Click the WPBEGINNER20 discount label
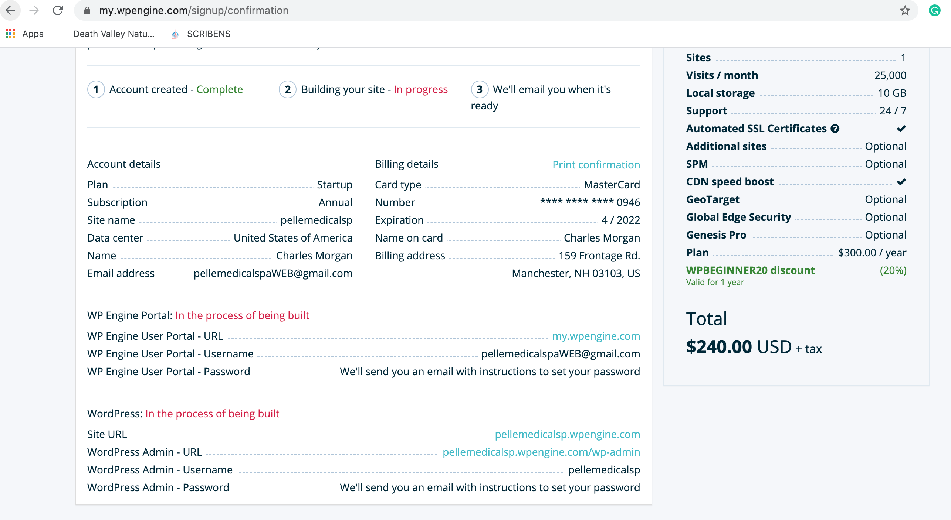This screenshot has width=951, height=520. (x=750, y=270)
